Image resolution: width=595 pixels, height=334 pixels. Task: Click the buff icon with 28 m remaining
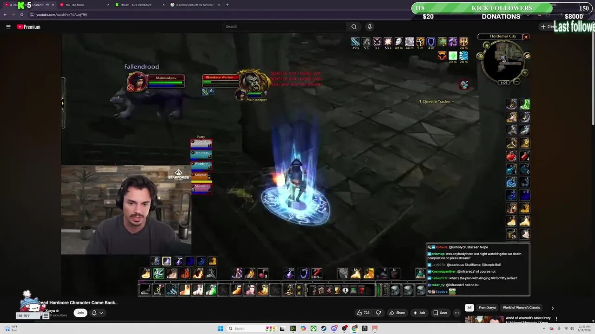pos(463,56)
